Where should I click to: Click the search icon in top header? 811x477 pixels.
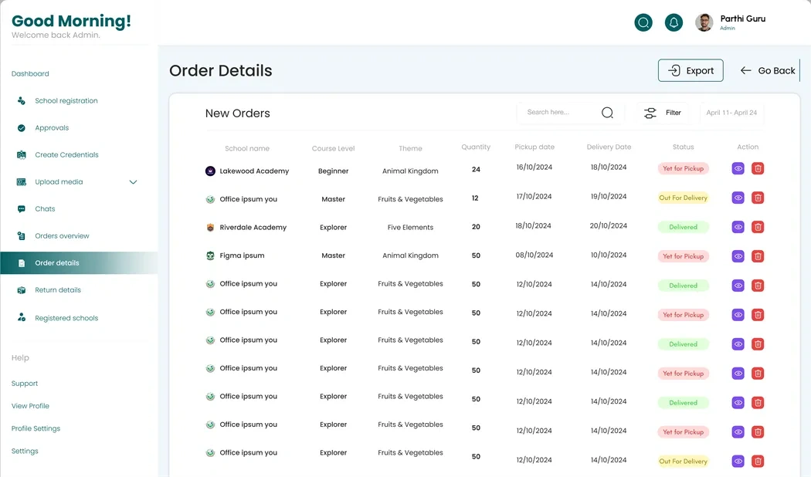click(x=643, y=22)
